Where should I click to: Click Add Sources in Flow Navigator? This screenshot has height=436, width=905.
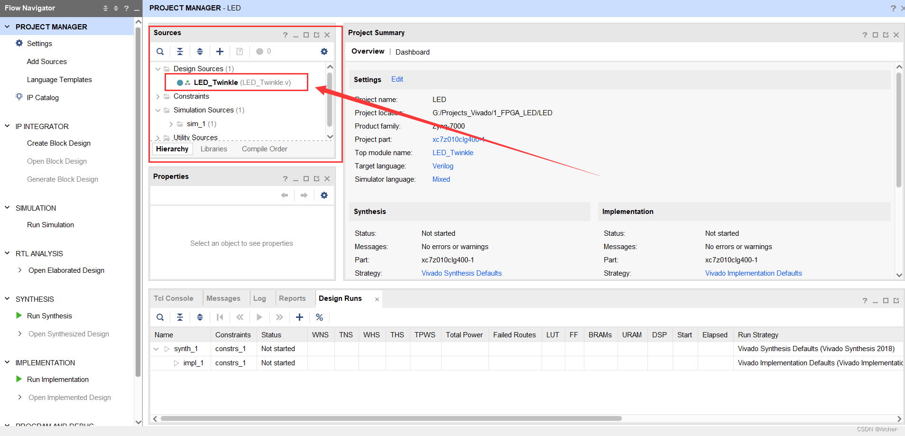pos(47,62)
